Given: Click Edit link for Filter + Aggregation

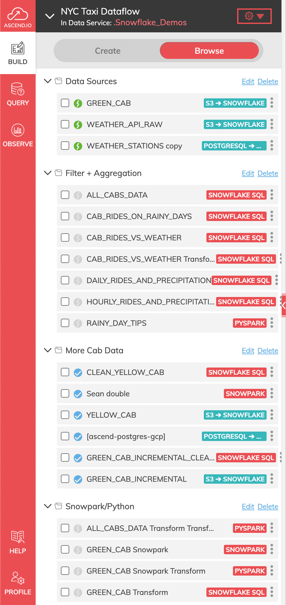Looking at the screenshot, I should [248, 173].
